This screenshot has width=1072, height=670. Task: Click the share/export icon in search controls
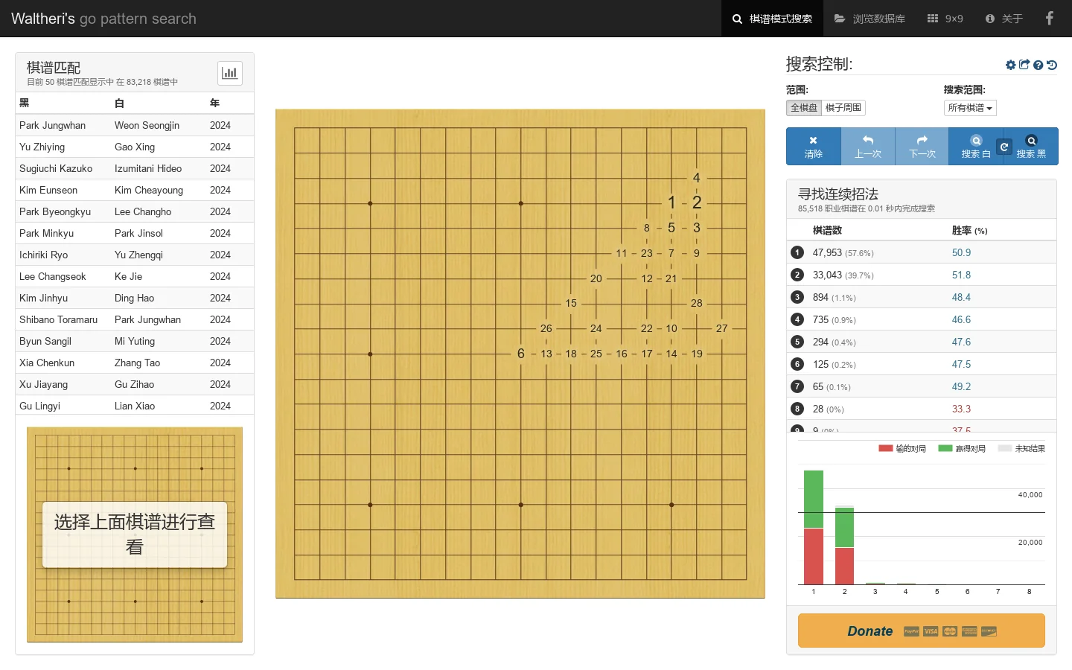[1024, 65]
